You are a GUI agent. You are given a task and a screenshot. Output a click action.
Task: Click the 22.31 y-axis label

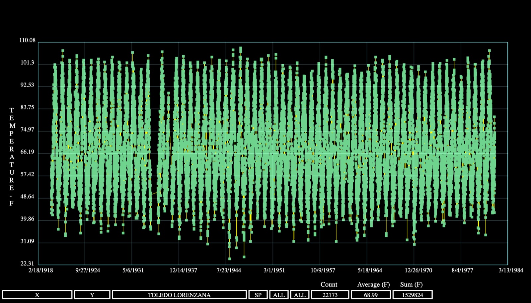click(27, 264)
